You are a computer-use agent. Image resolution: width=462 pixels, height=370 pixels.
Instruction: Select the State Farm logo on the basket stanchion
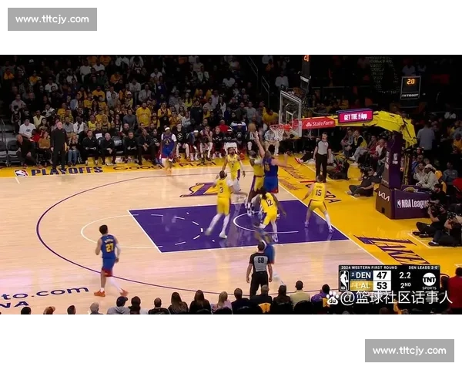tap(319, 123)
